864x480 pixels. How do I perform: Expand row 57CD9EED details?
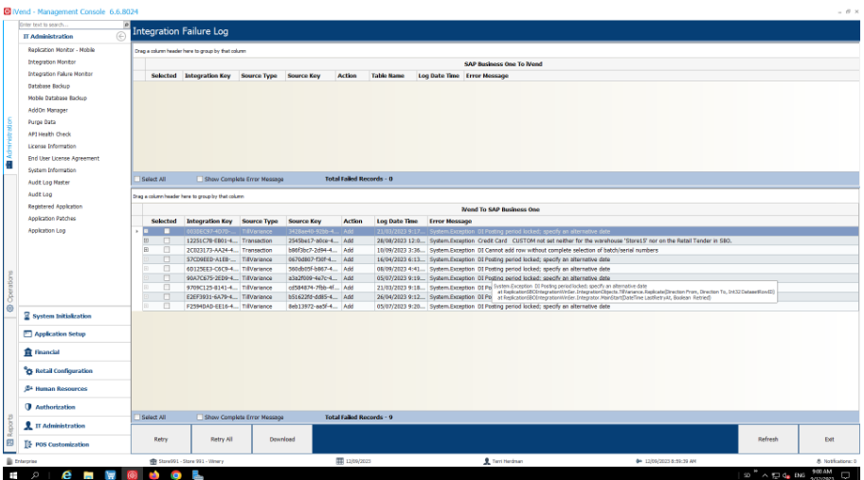click(146, 259)
